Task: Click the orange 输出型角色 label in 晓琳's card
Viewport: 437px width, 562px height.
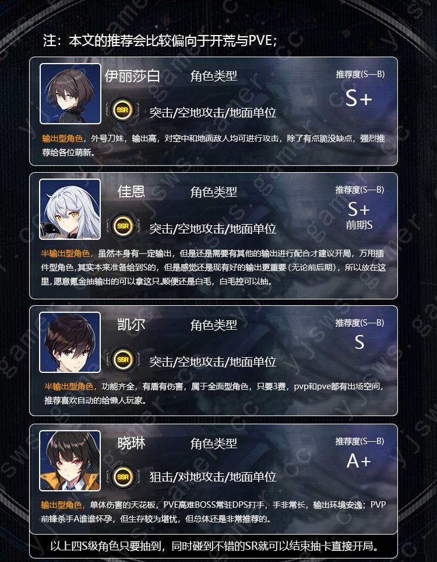Action: click(x=62, y=505)
